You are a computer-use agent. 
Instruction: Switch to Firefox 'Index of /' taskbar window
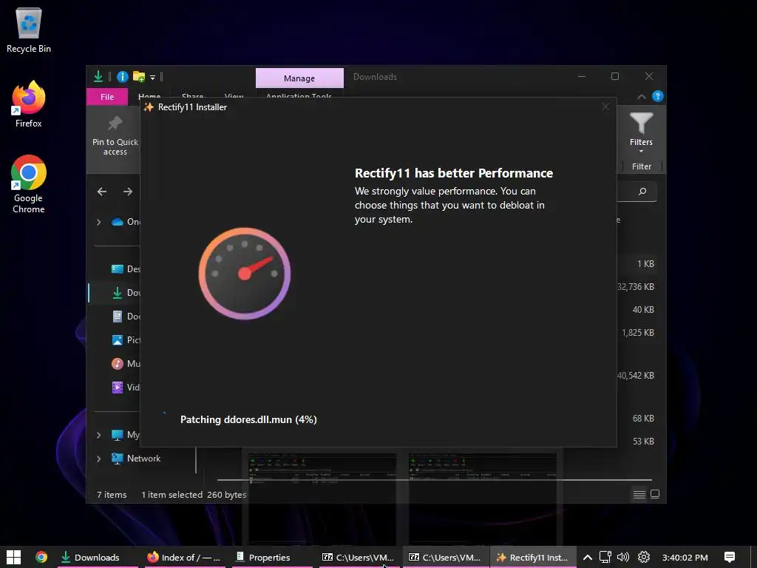185,558
